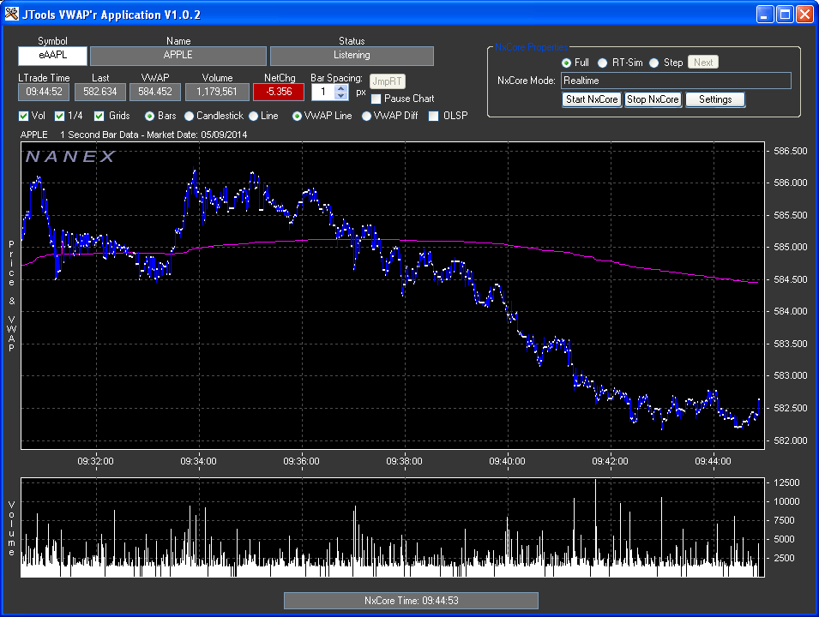Enable the Pause Chart checkbox
819x617 pixels.
pyautogui.click(x=376, y=99)
